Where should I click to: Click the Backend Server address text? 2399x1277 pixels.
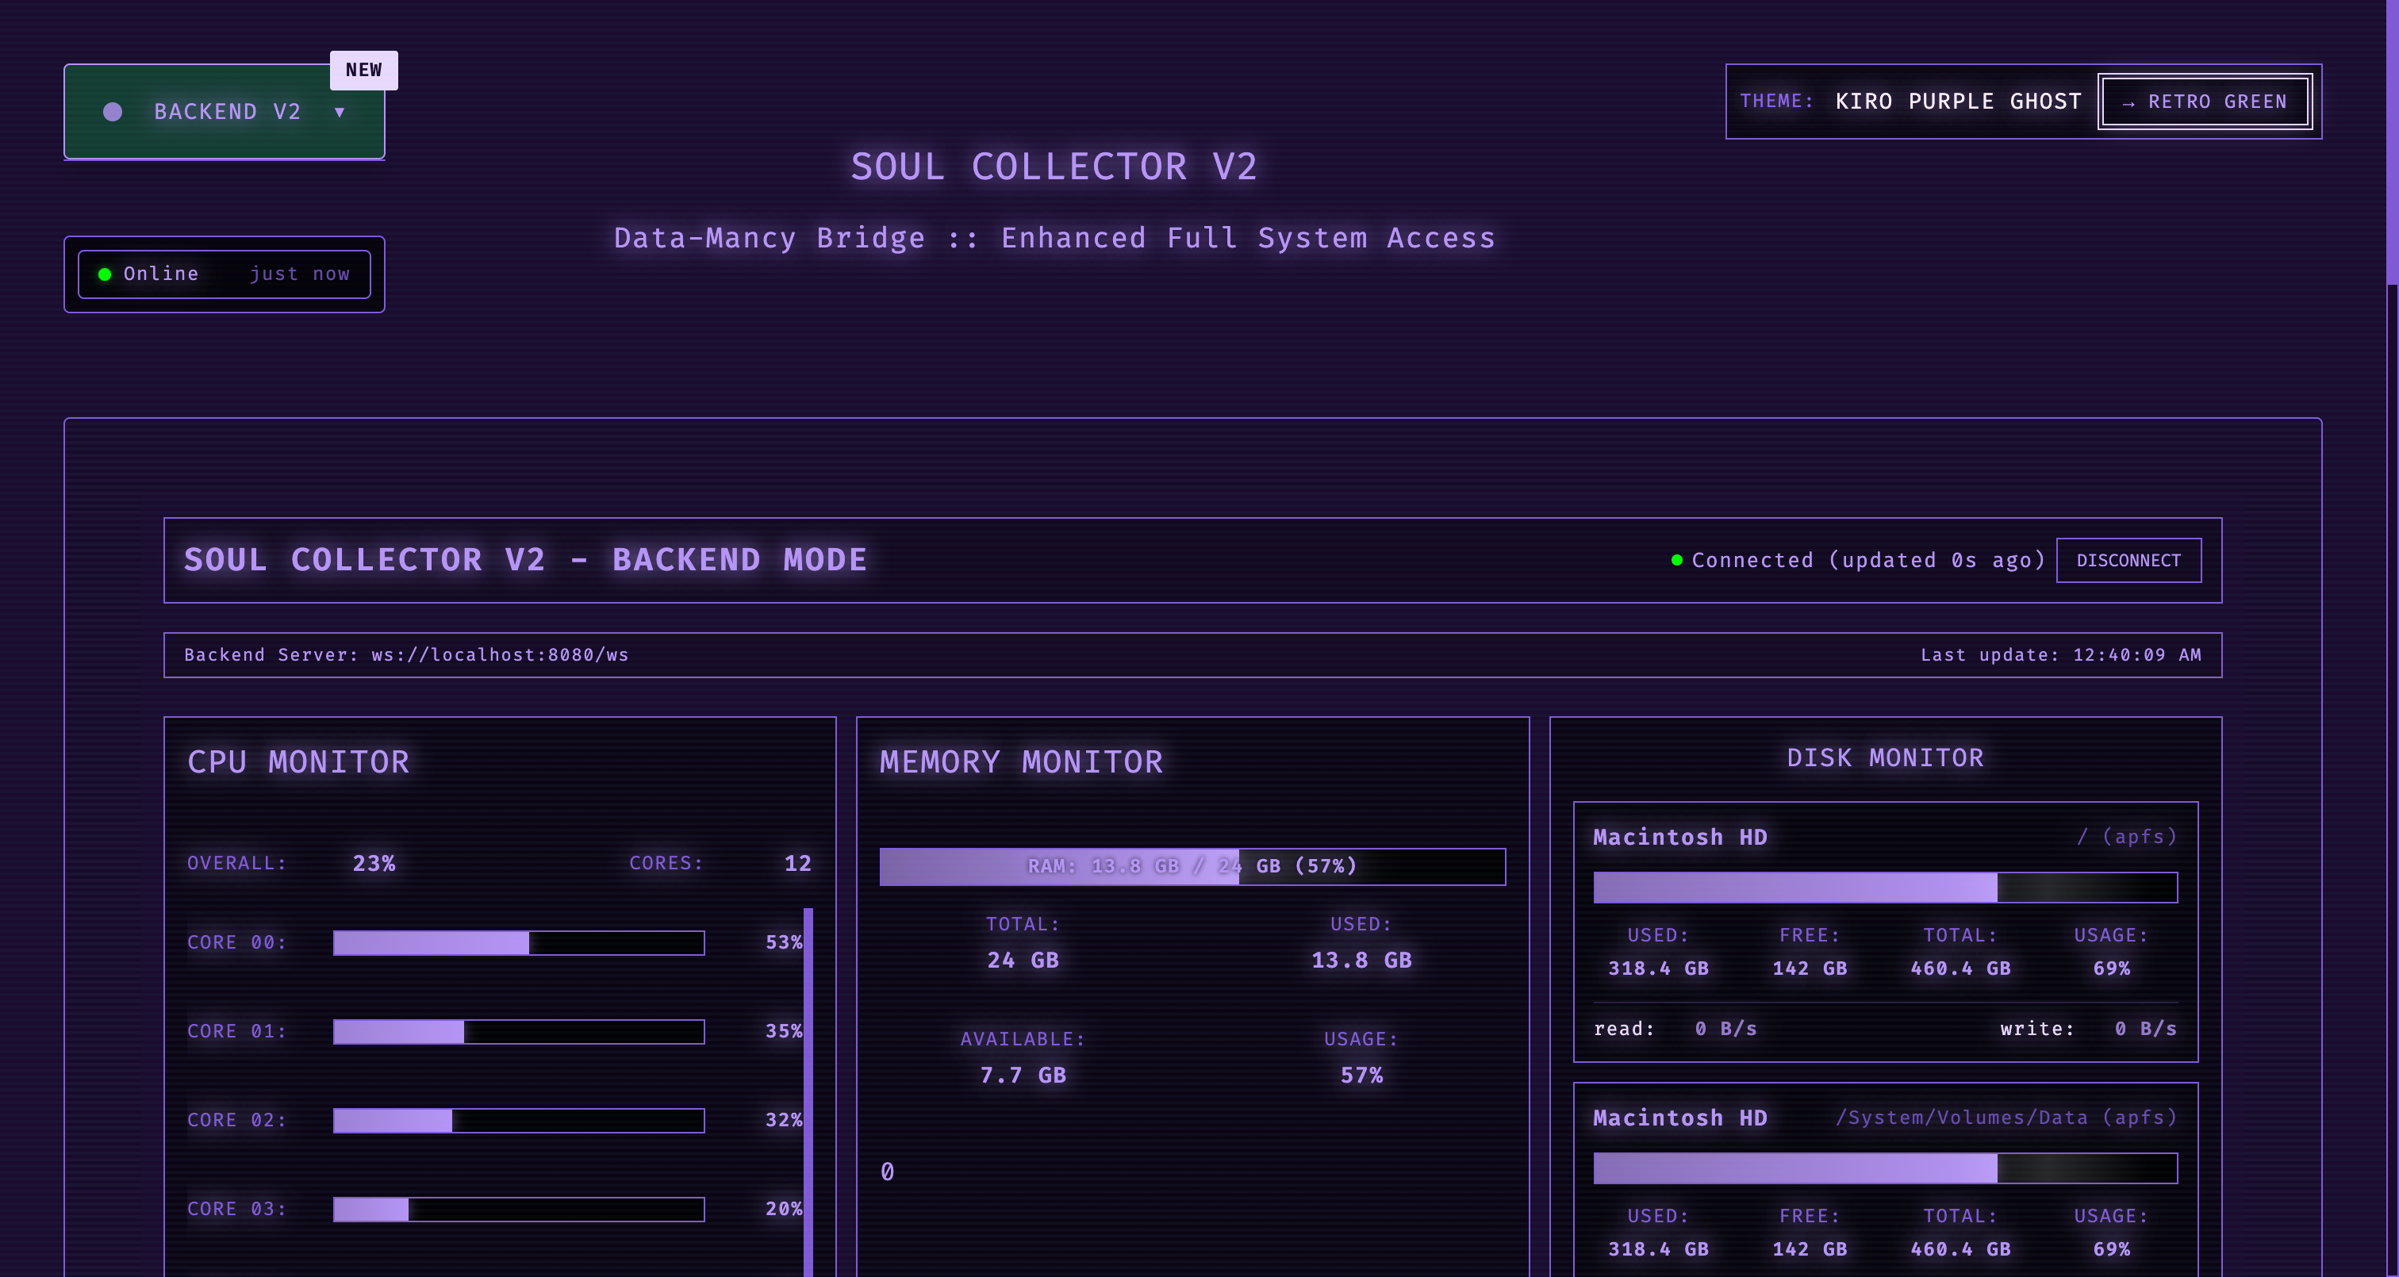(406, 655)
